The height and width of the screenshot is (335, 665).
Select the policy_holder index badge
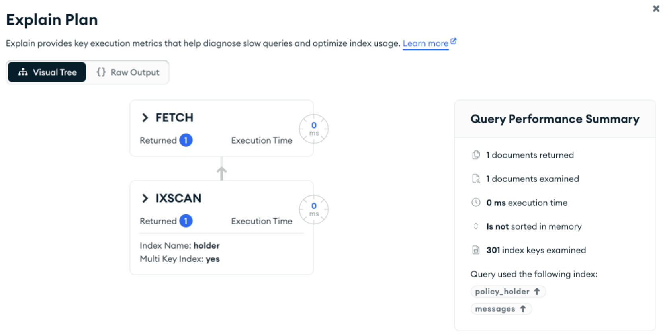point(508,292)
